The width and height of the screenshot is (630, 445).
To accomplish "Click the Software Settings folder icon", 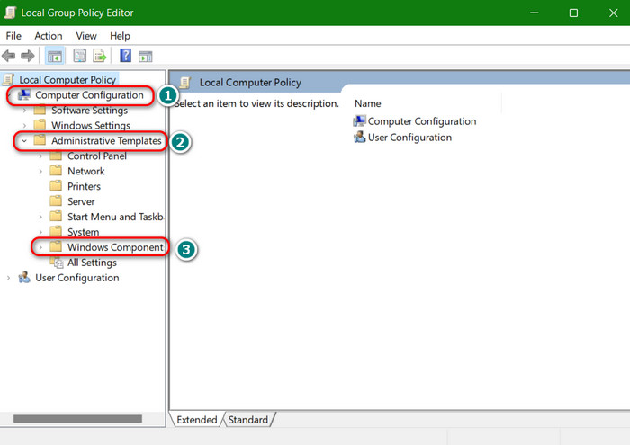I will (x=40, y=110).
